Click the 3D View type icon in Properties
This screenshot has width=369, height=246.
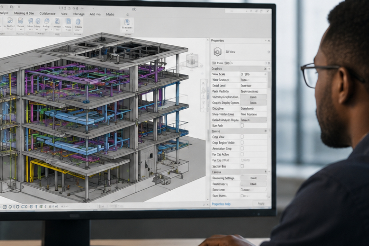point(217,52)
